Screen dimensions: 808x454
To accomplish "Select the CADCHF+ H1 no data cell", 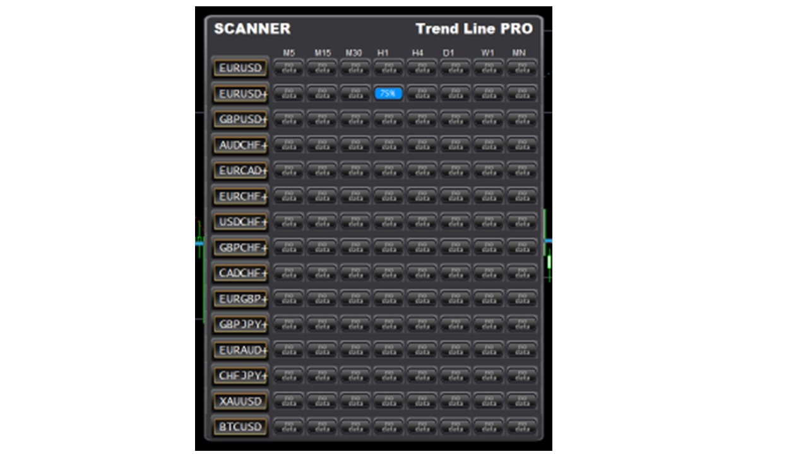I will point(388,273).
